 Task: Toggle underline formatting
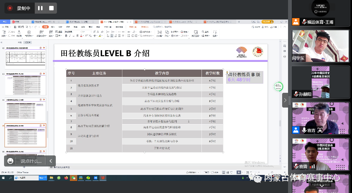(x=73, y=36)
